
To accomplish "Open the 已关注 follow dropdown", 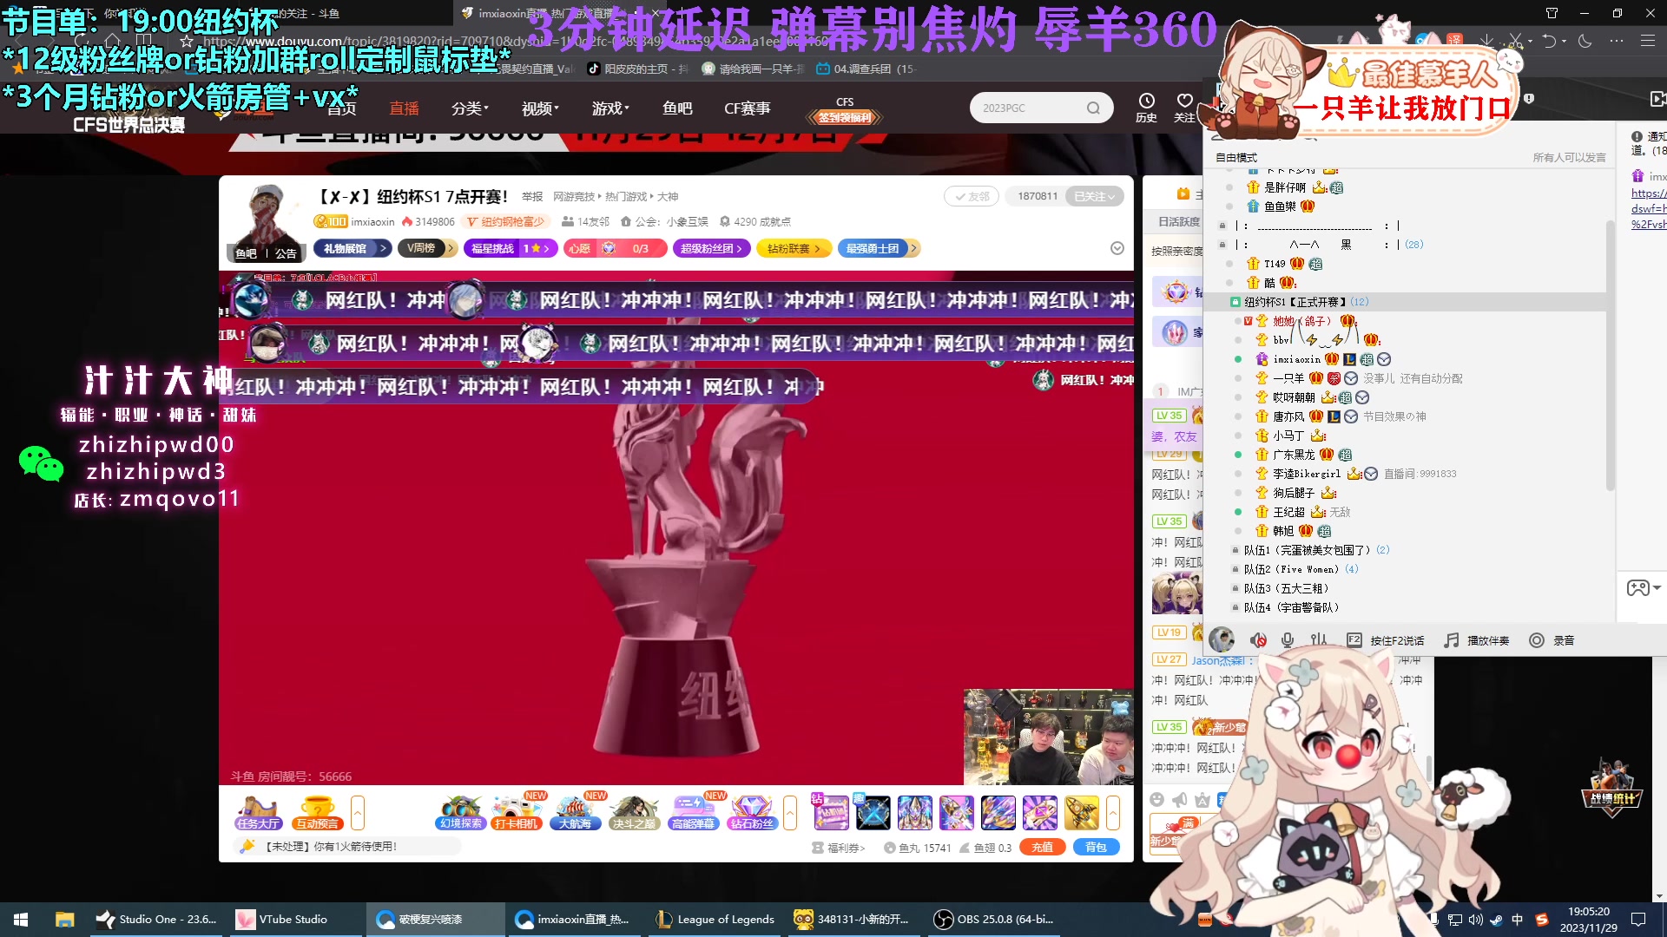I will pyautogui.click(x=1094, y=196).
